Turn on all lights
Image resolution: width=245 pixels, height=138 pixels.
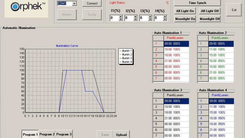185,11
